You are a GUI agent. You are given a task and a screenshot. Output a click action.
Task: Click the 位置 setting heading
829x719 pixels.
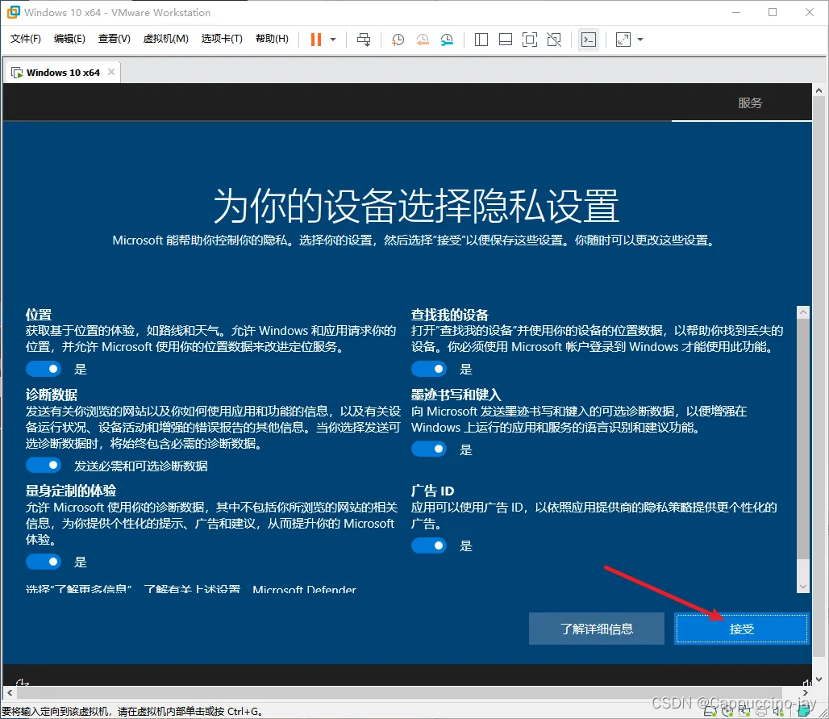pyautogui.click(x=39, y=315)
